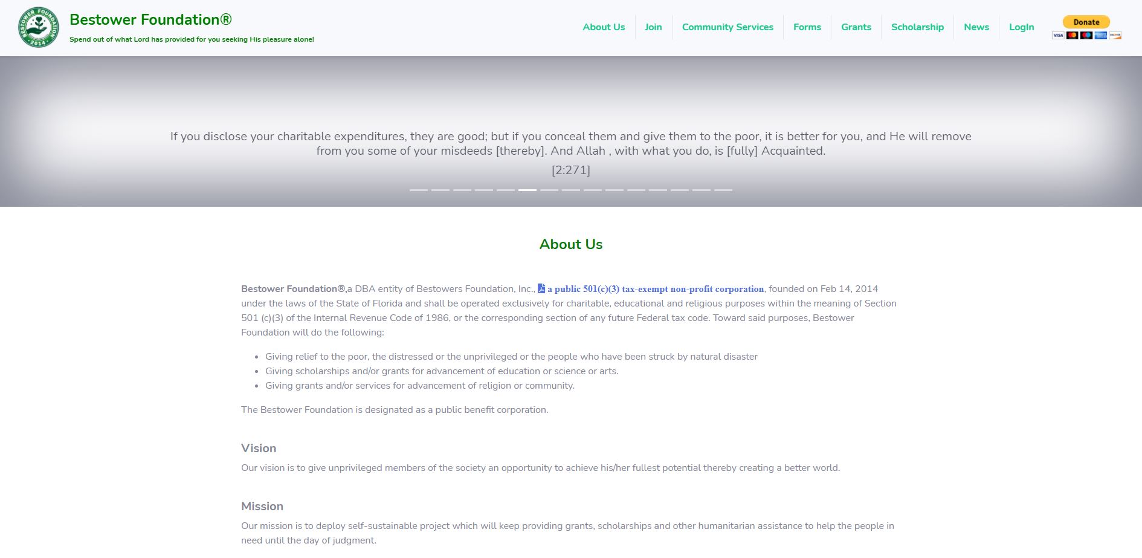
Task: Click the Bestower Foundation circular logo
Action: click(39, 28)
